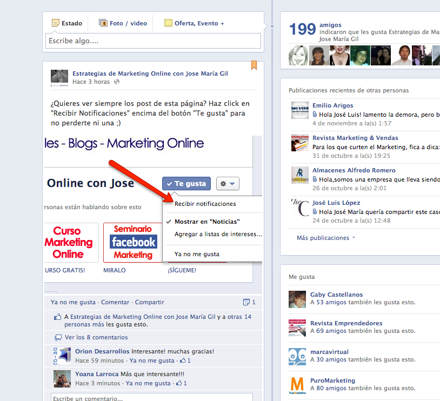Click mobile icon on Emilio Arigos post
Image resolution: width=440 pixels, height=401 pixels.
(x=315, y=115)
